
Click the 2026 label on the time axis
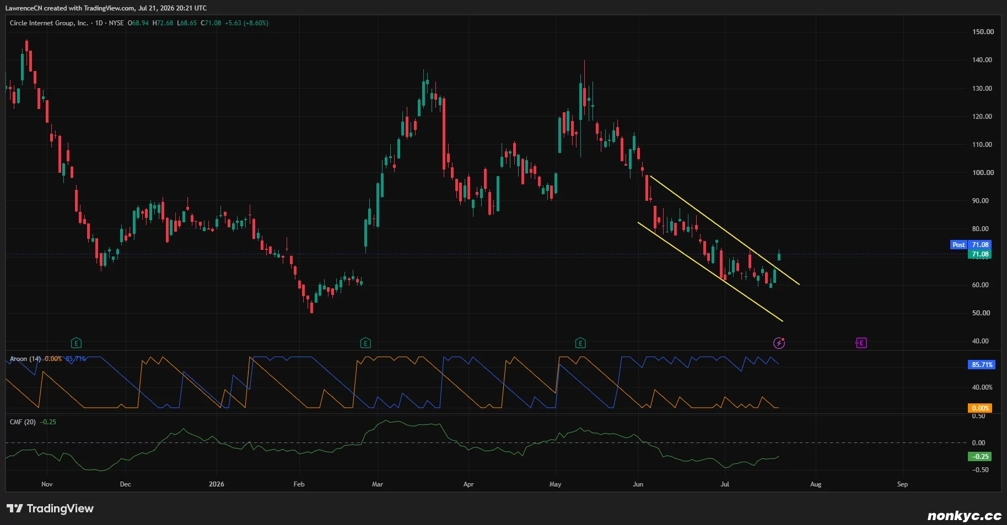point(217,484)
